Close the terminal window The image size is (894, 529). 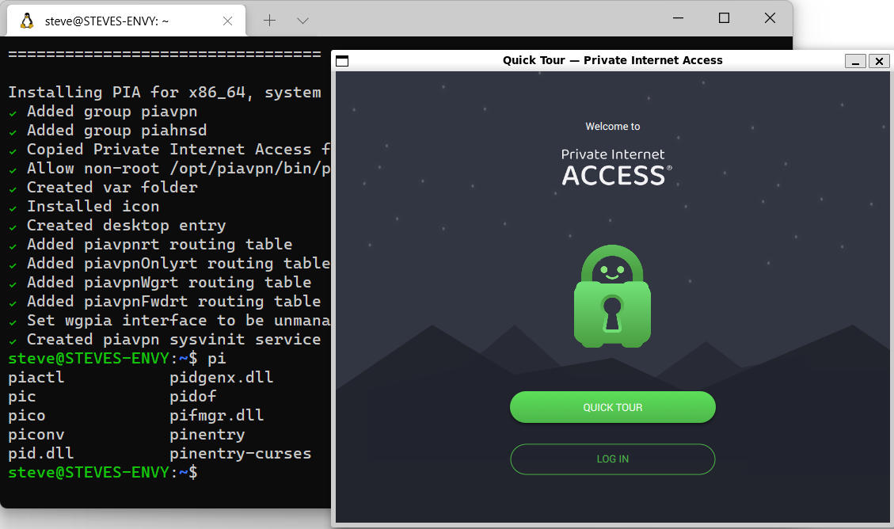click(770, 17)
